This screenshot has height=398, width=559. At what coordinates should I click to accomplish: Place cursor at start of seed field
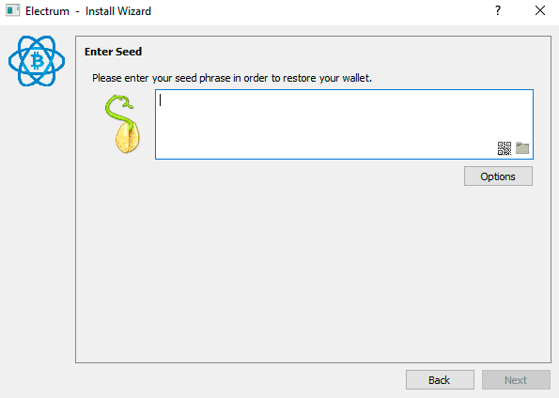[x=161, y=99]
